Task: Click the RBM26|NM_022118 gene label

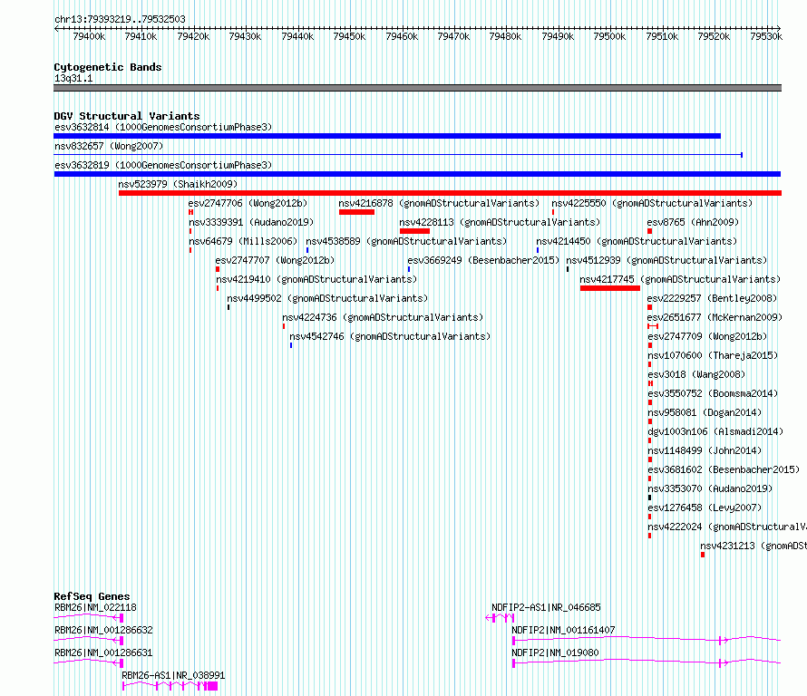Action: (95, 607)
